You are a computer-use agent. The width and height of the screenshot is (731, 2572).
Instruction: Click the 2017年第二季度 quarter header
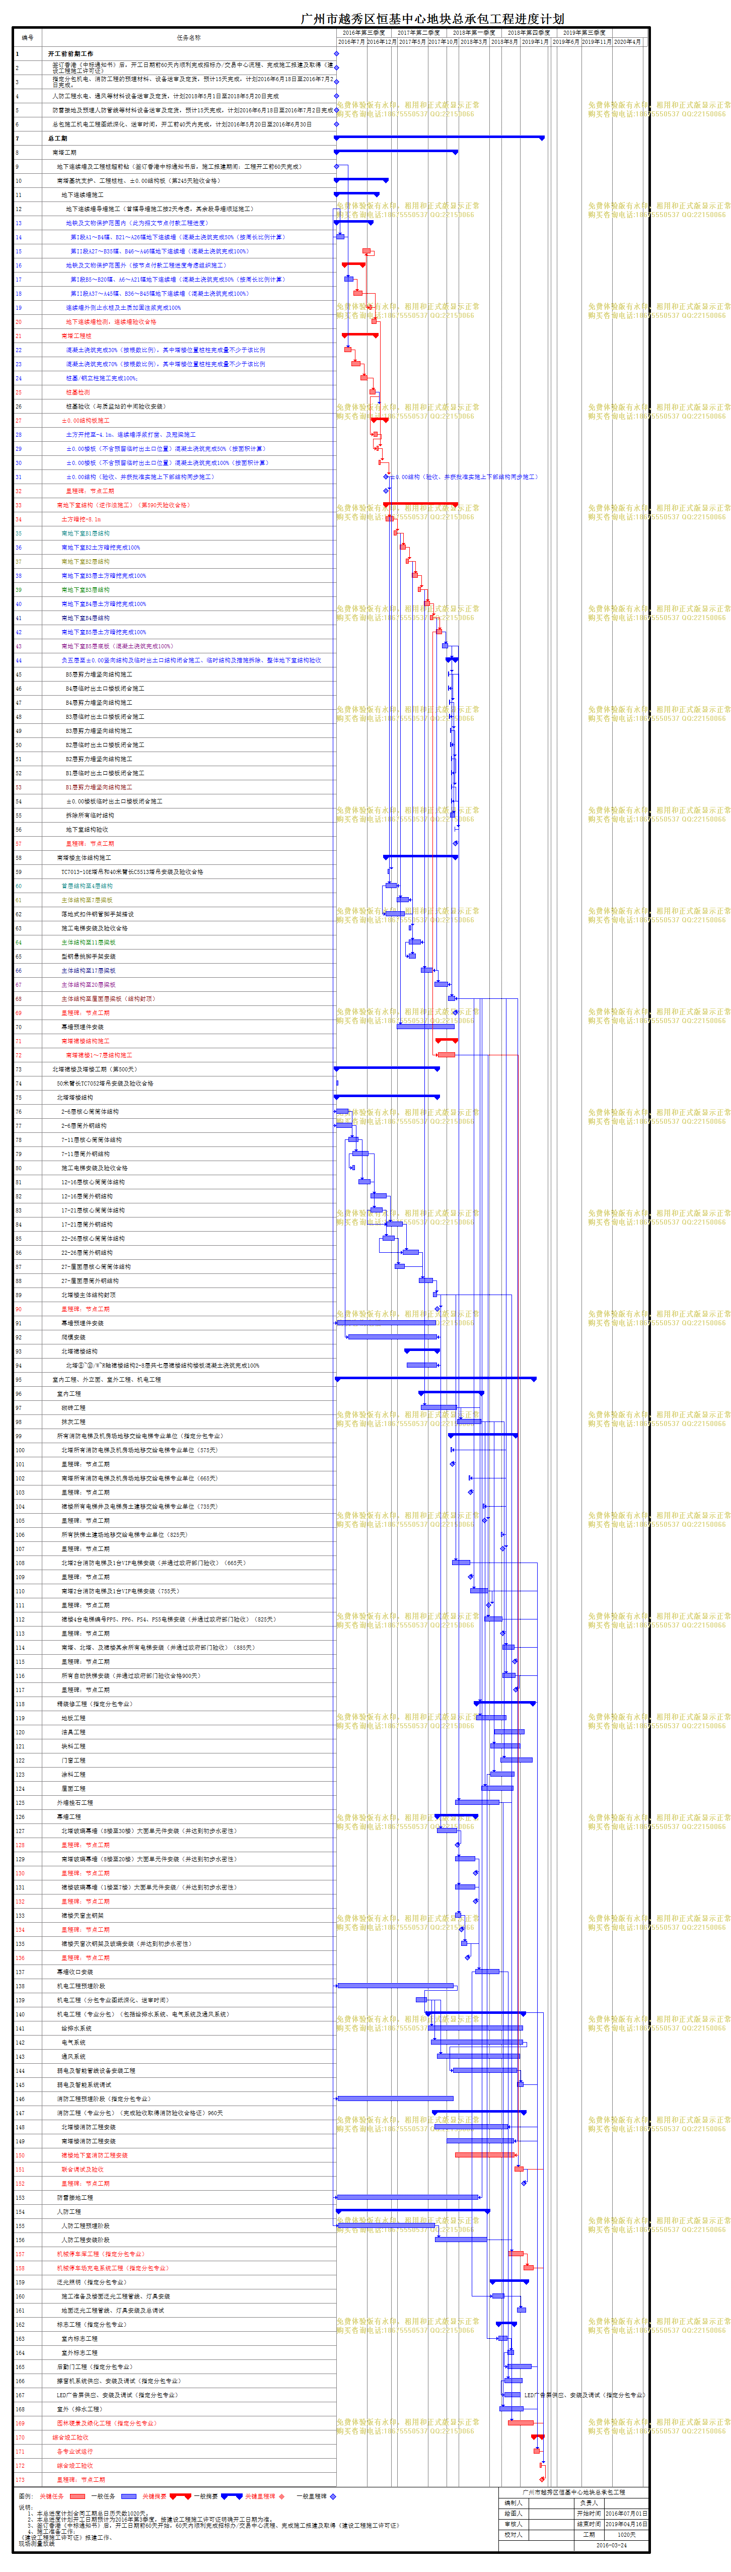[x=419, y=33]
